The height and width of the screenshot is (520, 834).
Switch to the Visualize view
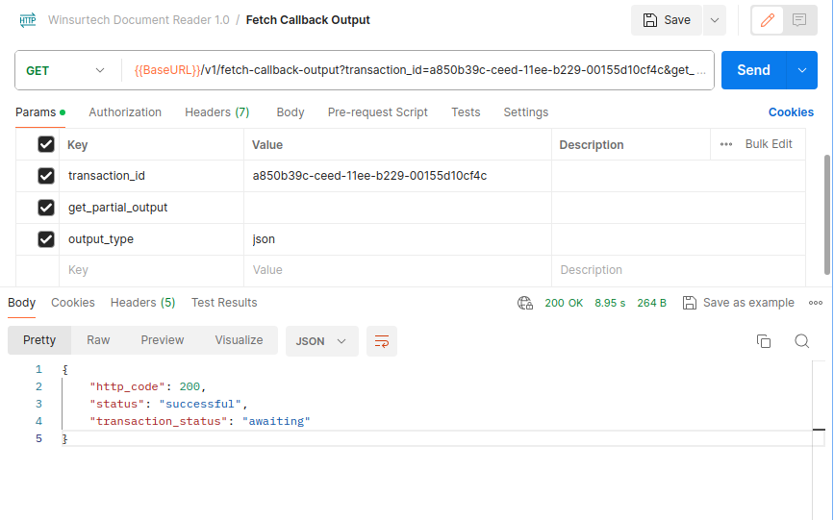pyautogui.click(x=239, y=340)
